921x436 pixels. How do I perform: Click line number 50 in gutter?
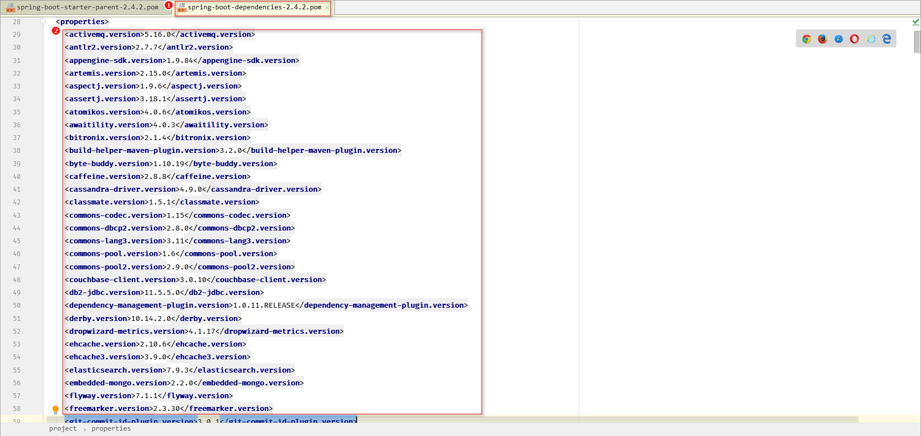pos(17,305)
